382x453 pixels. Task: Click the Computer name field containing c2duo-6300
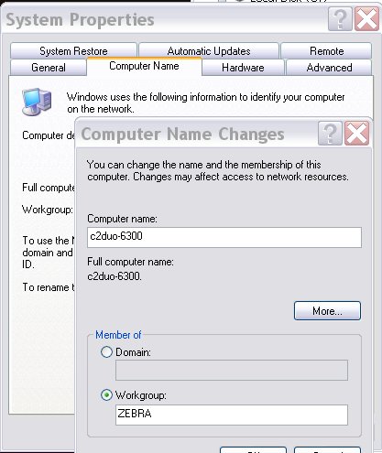tap(224, 237)
